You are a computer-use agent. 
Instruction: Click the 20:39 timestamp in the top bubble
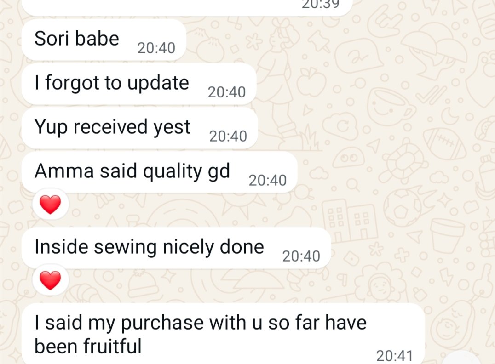320,5
